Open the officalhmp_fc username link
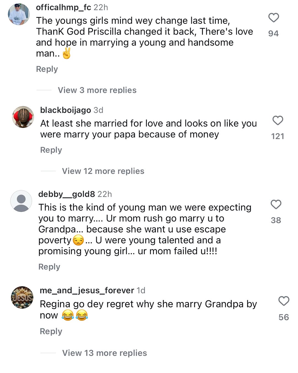The width and height of the screenshot is (298, 373). tap(63, 7)
